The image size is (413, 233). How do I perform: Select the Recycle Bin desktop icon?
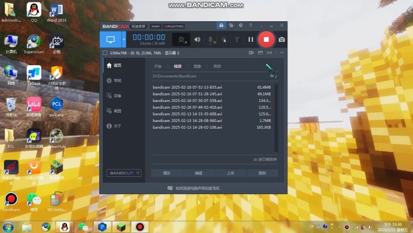[x=11, y=107]
